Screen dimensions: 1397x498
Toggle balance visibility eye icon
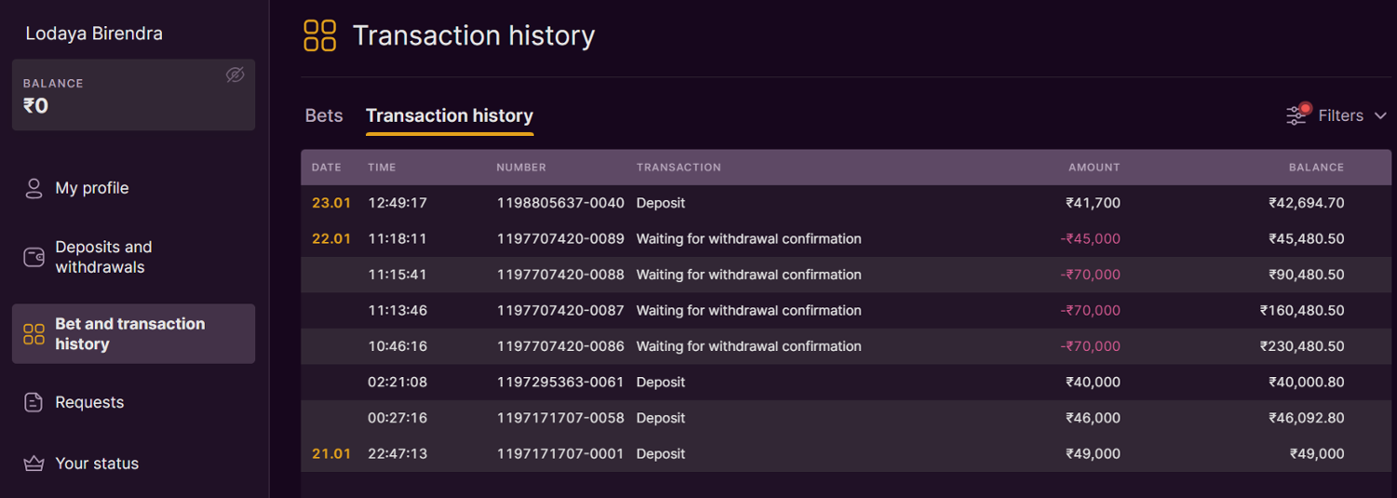point(235,74)
